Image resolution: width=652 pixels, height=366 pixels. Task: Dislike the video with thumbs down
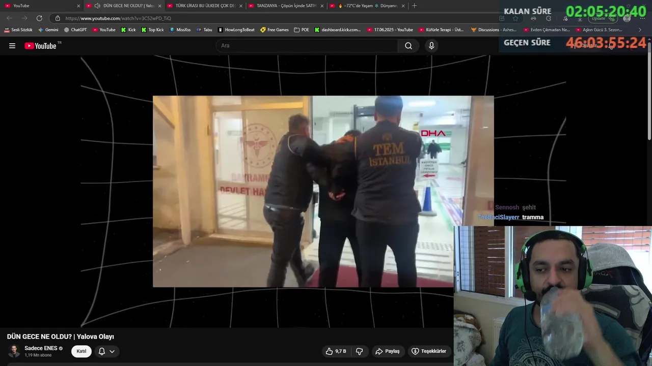click(x=359, y=351)
